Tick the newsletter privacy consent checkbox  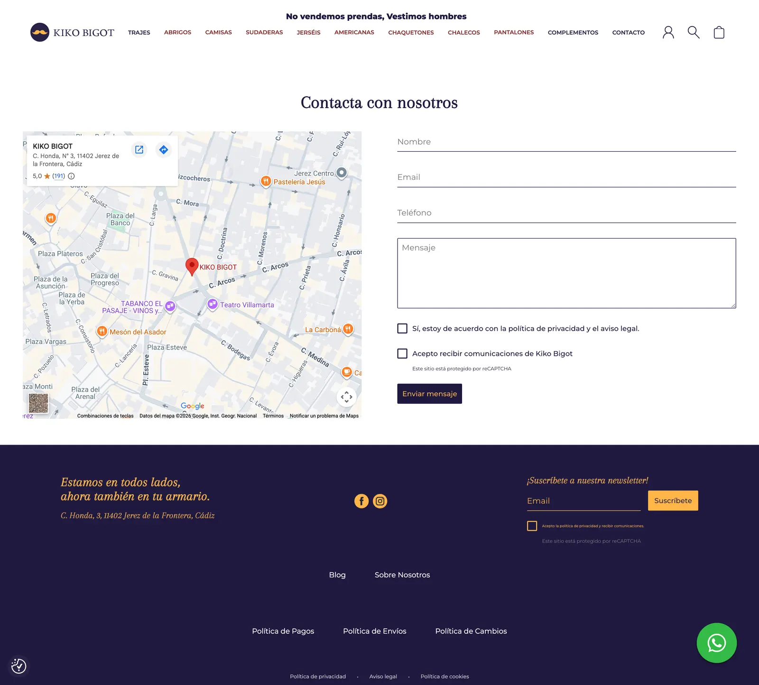532,526
